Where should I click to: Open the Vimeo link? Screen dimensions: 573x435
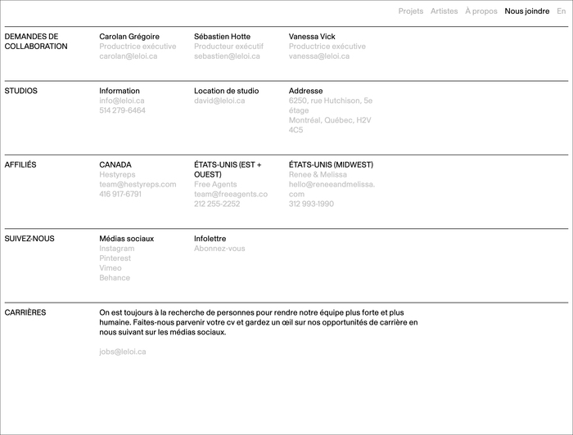tap(111, 268)
